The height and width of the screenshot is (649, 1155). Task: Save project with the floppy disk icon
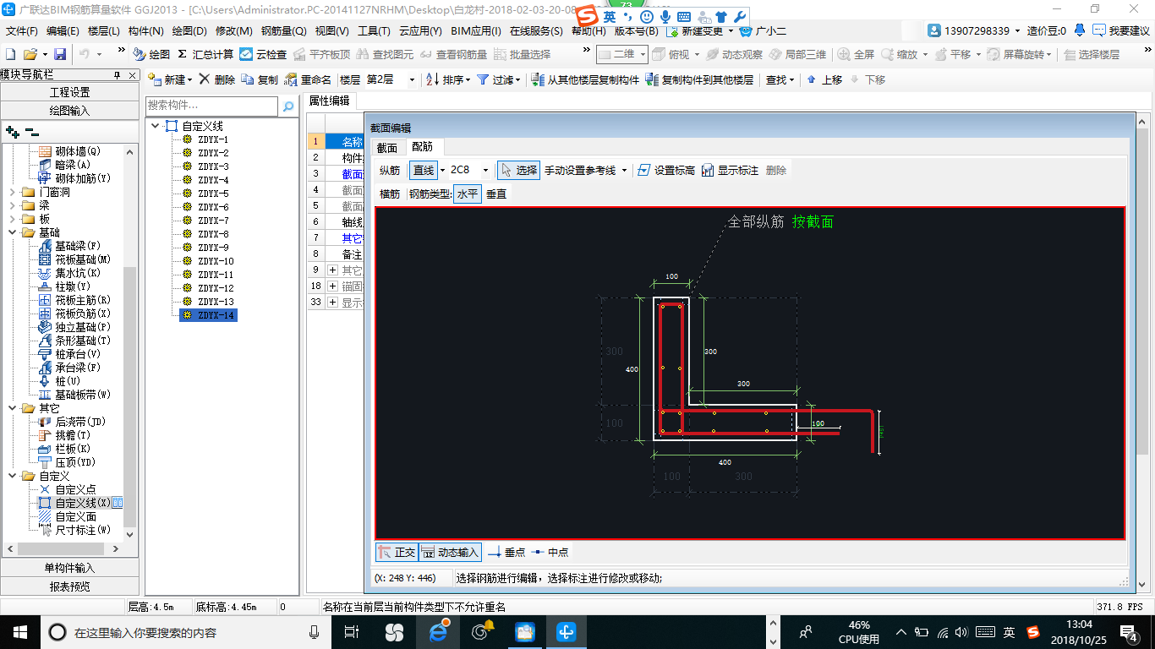[x=59, y=54]
